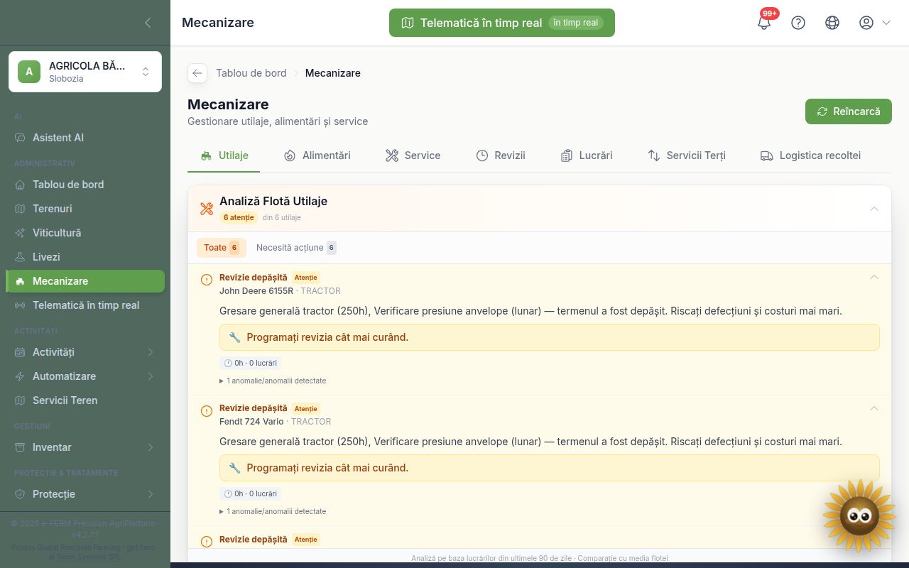Click the warning icon beside John Deere 6155R
The width and height of the screenshot is (909, 568).
point(207,280)
